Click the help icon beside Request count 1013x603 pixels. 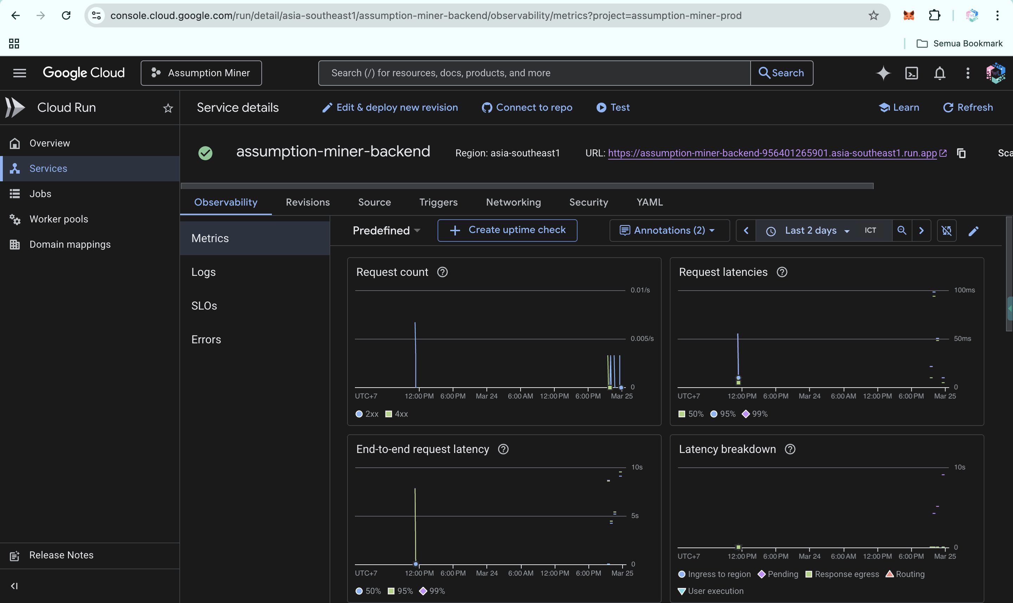[x=442, y=272]
